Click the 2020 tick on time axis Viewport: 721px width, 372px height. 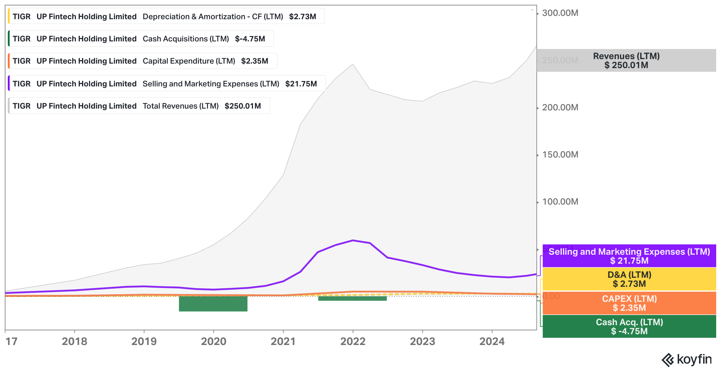[x=214, y=341]
